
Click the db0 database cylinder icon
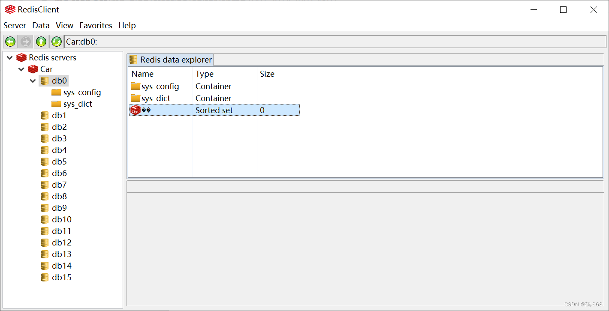click(45, 81)
